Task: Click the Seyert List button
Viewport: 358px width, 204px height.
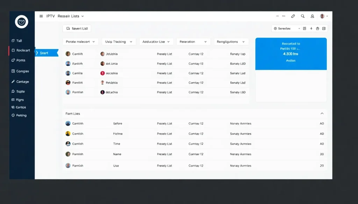Action: (77, 29)
